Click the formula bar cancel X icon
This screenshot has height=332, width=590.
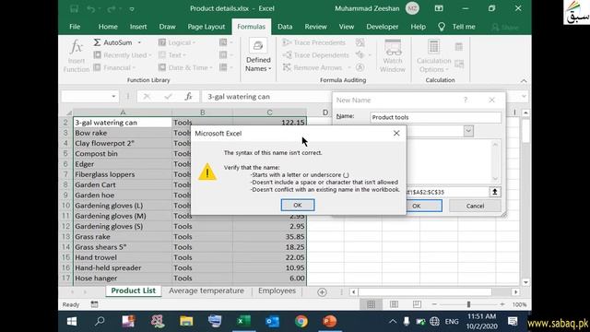point(147,97)
